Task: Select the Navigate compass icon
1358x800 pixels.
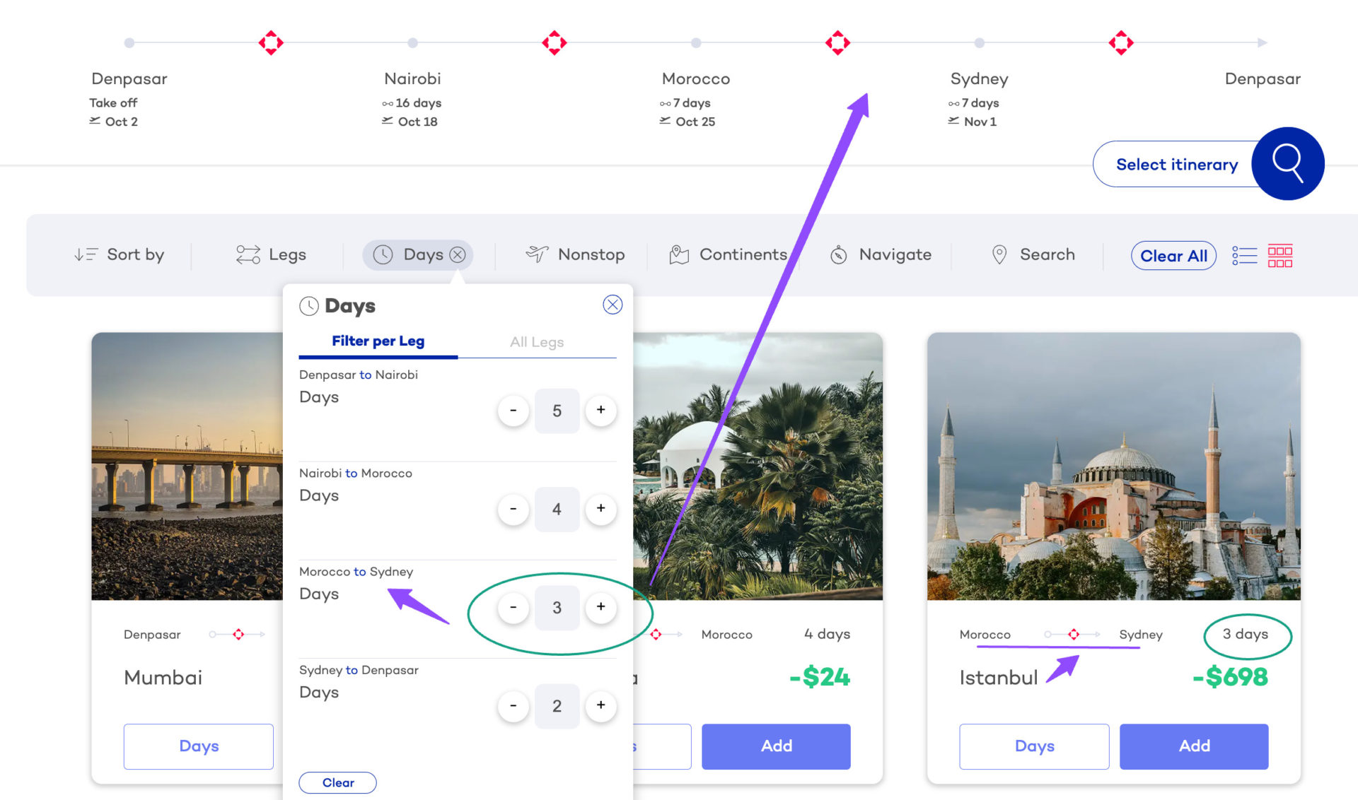Action: [x=838, y=254]
